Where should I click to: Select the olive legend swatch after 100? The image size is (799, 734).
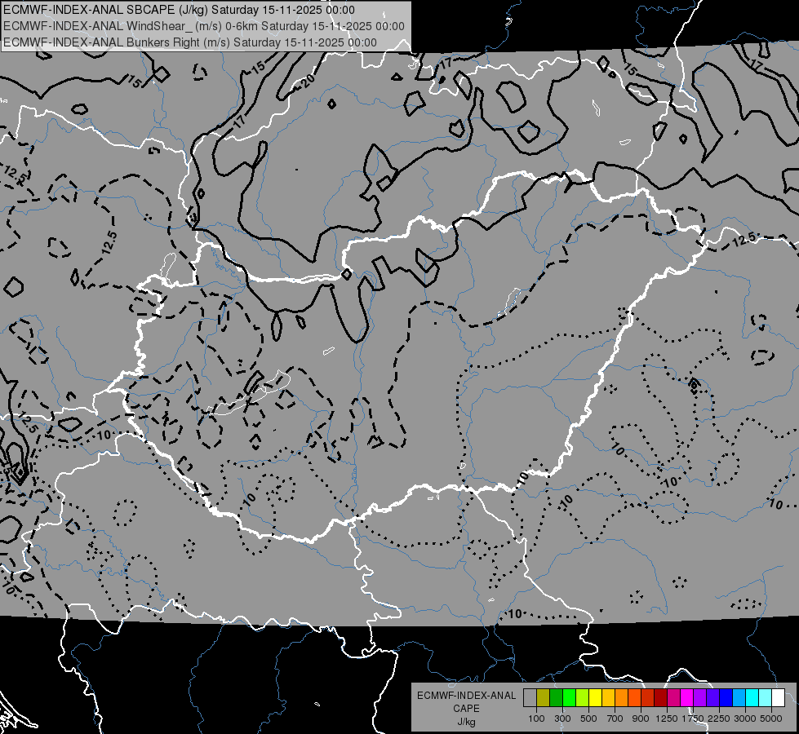coord(544,698)
